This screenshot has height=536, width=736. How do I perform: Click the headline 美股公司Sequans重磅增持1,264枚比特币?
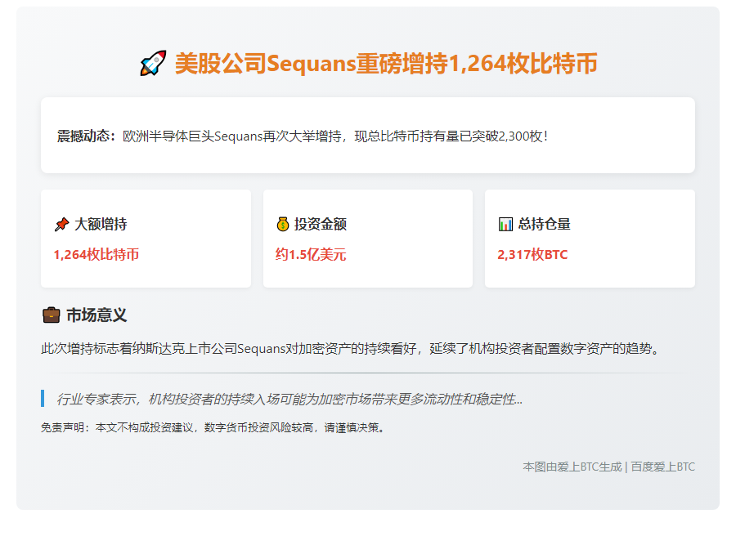click(386, 63)
